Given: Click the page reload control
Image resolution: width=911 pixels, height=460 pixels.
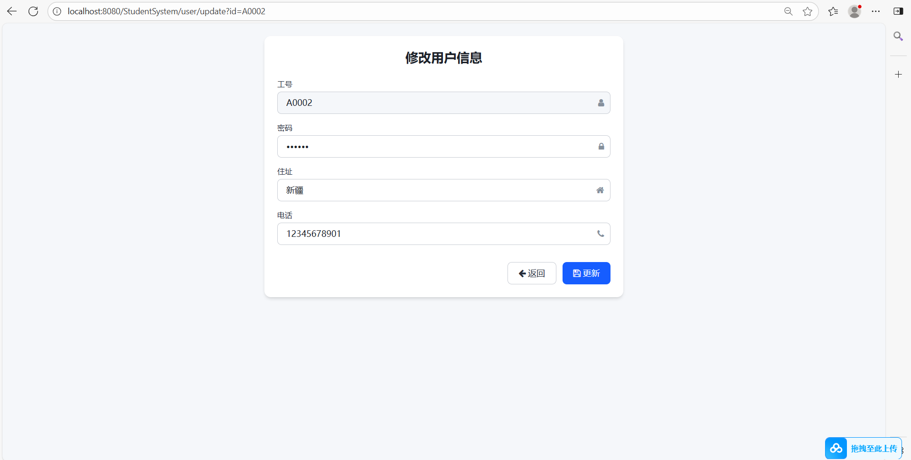Looking at the screenshot, I should click(33, 11).
